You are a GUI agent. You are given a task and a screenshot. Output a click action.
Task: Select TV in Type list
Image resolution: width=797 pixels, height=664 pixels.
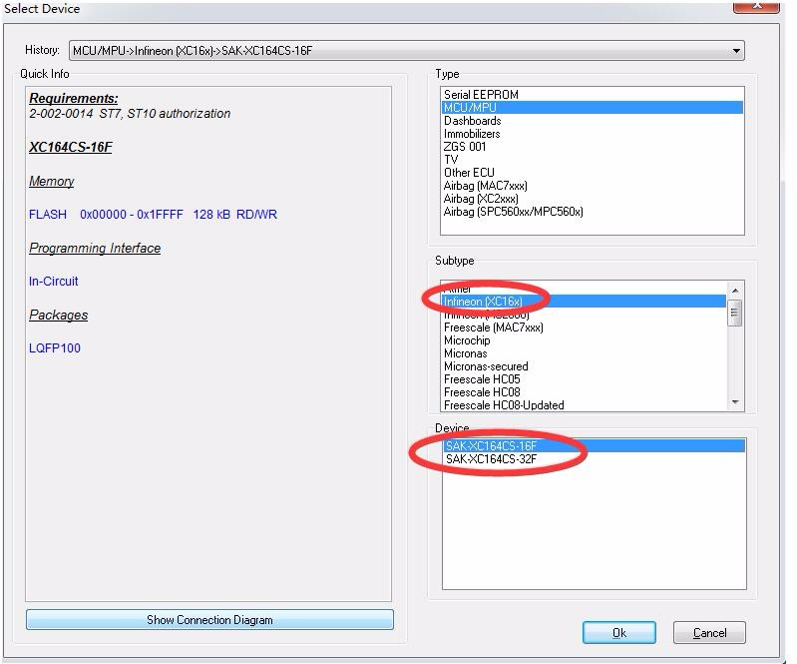coord(593,159)
